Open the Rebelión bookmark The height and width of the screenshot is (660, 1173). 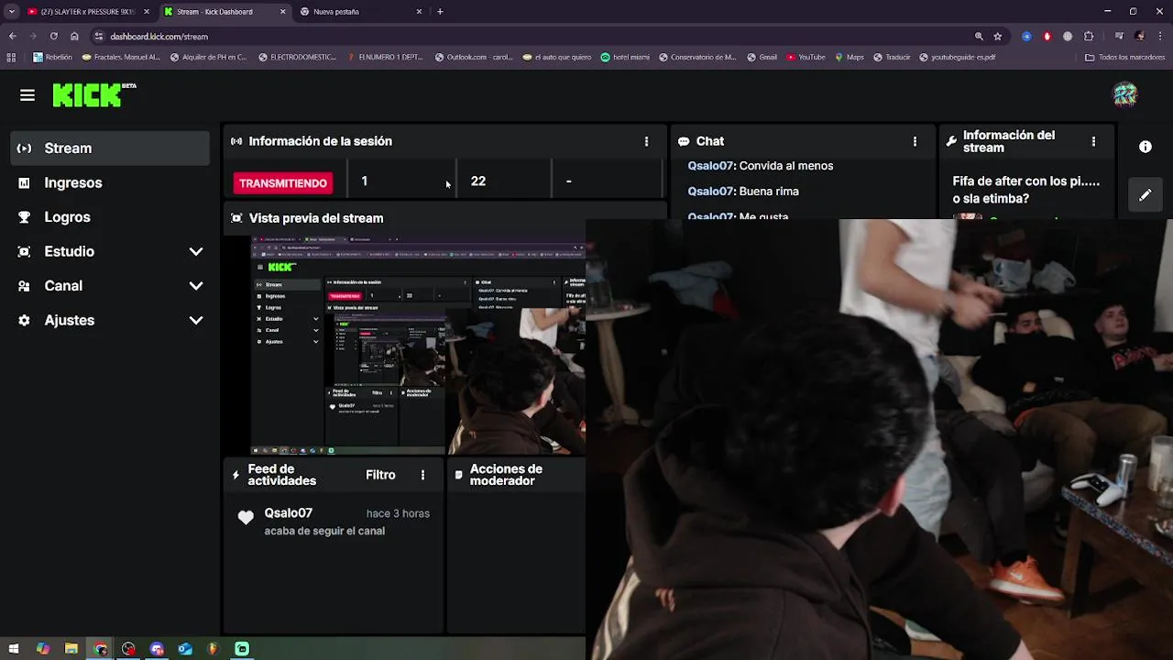tap(52, 57)
